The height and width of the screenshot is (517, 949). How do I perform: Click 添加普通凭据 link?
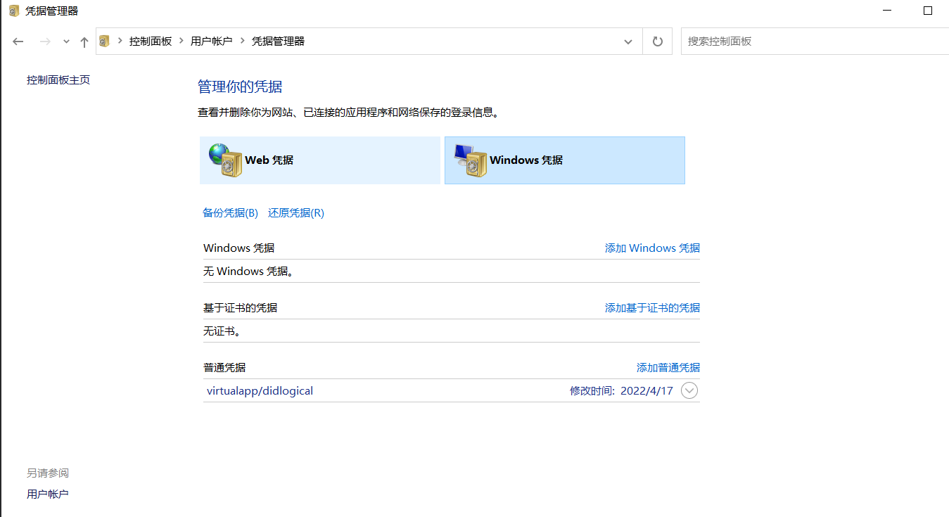668,368
